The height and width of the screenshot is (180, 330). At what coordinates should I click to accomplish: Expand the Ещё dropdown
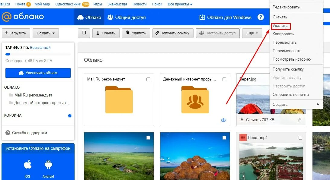coord(252,33)
